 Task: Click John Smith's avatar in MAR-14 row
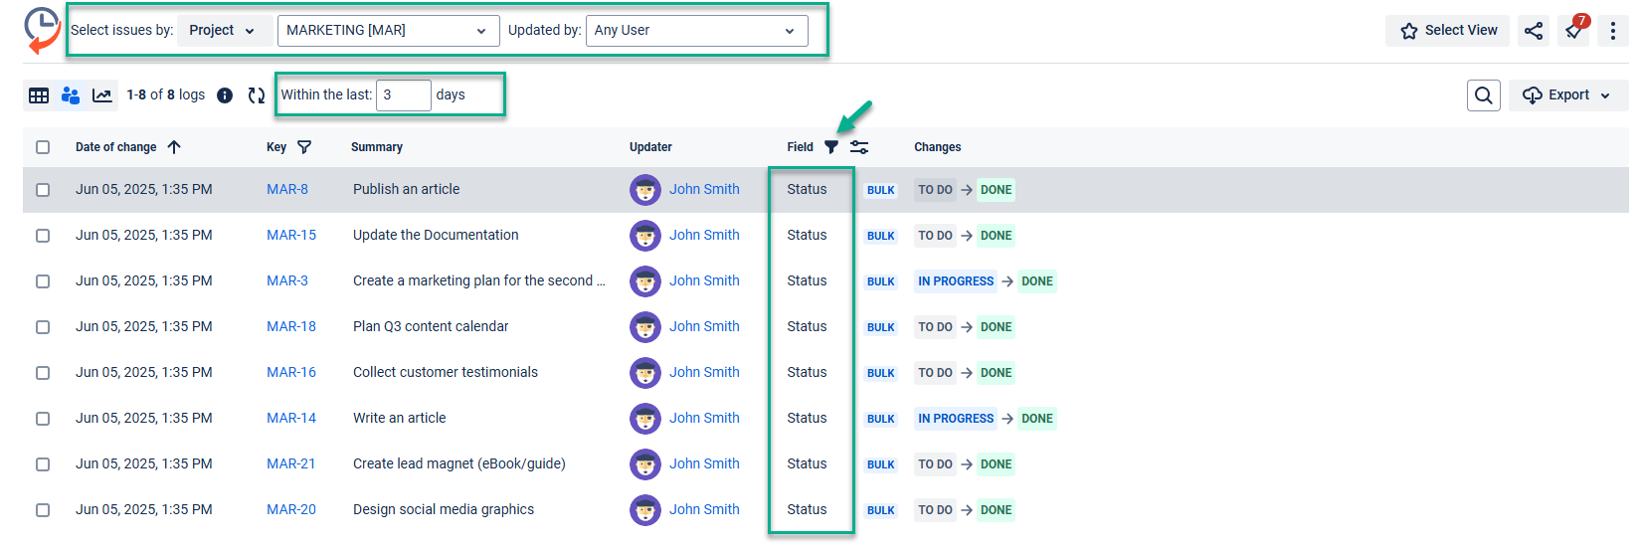[x=645, y=419]
